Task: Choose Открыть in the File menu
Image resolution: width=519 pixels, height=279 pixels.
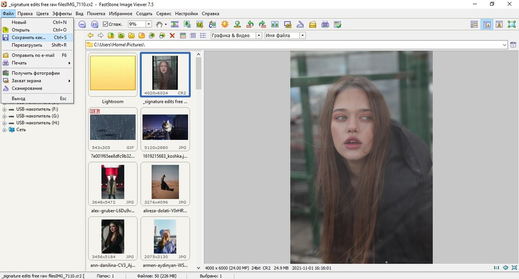Action: click(x=37, y=30)
